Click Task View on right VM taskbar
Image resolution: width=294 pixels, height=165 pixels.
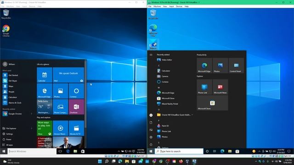click(215, 151)
